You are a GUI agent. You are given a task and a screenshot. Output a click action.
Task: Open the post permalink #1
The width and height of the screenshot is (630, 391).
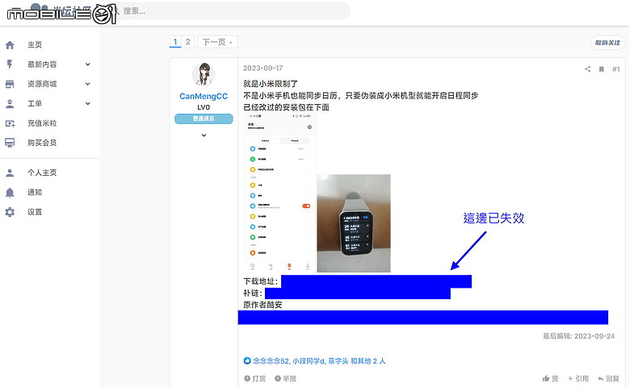(616, 69)
